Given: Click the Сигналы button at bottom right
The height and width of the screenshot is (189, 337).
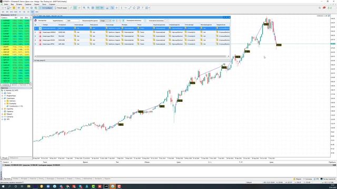Looking at the screenshot, I should click(x=308, y=179).
